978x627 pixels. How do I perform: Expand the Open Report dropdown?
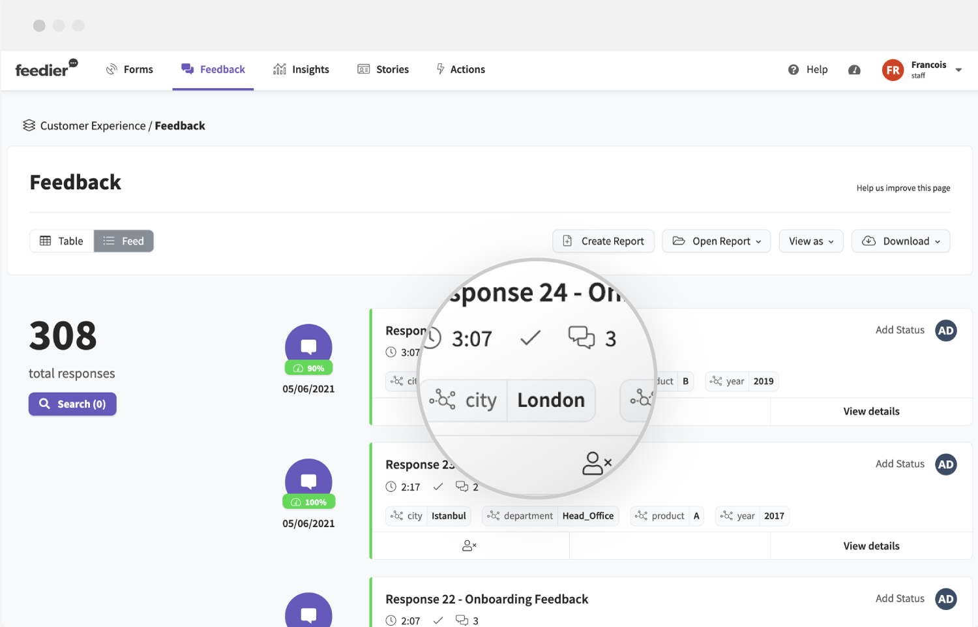click(x=717, y=241)
